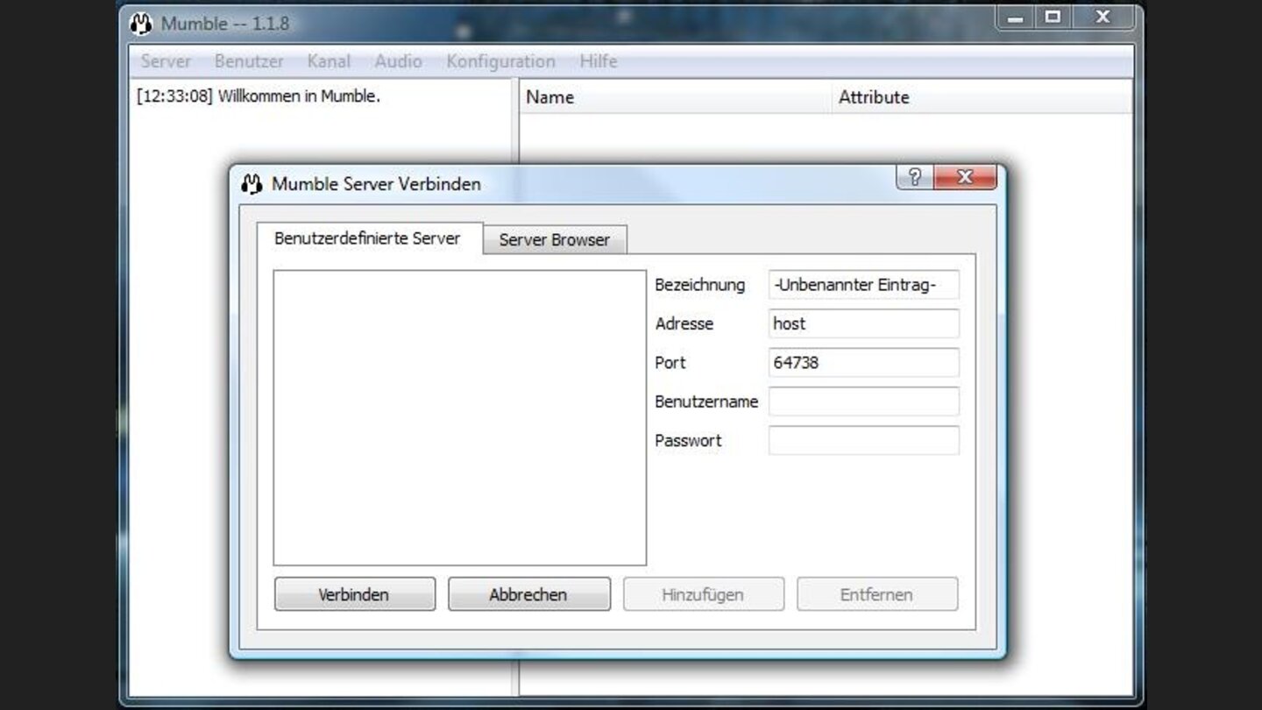Click the disabled Entfernen button
Screen dimensions: 1262x710
pyautogui.click(x=876, y=594)
